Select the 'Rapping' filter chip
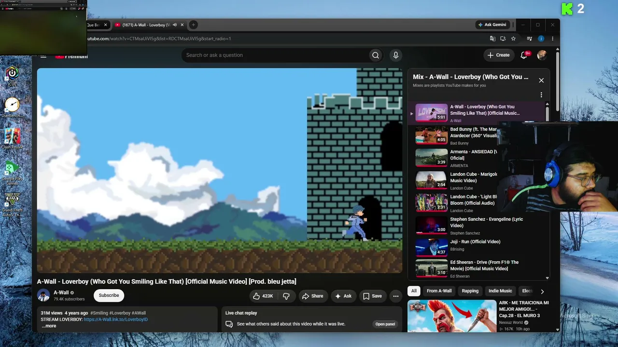Viewport: 618px width, 347px height. [x=470, y=291]
